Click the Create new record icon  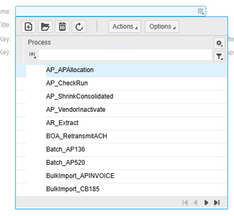(28, 27)
